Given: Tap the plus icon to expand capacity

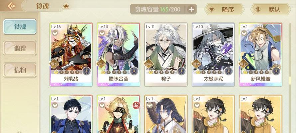Looking at the screenshot, I should pyautogui.click(x=192, y=9).
